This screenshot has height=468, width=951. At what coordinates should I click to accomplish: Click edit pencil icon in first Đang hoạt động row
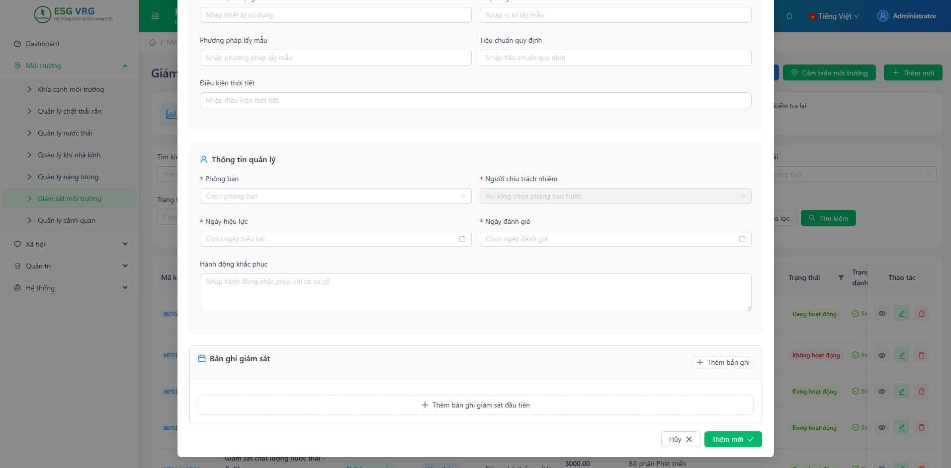click(902, 314)
